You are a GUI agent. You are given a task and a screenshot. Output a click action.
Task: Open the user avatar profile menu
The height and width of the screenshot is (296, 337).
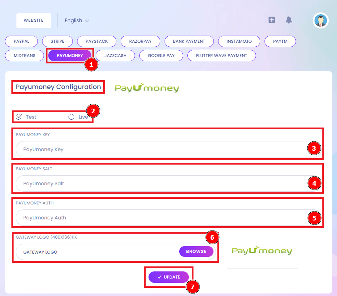(x=321, y=21)
